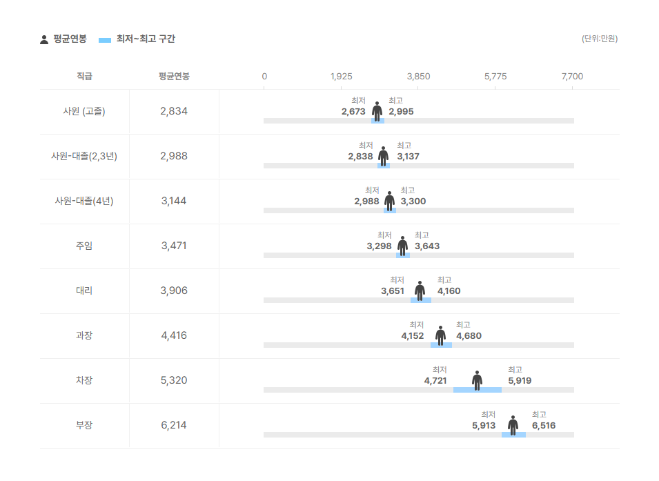Click the blue 최저-최고 구간 legend swatch
This screenshot has width=659, height=481.
point(105,40)
